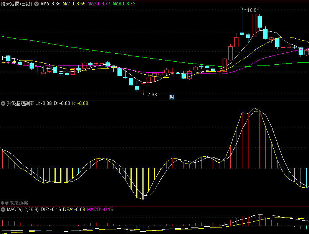309x234 pixels.
Task: Click the 10.04 high price label
Action: click(x=253, y=10)
